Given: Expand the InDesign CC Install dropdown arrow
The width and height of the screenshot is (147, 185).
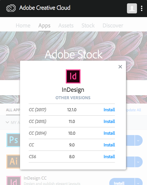Looking at the screenshot, I should point(139,182).
